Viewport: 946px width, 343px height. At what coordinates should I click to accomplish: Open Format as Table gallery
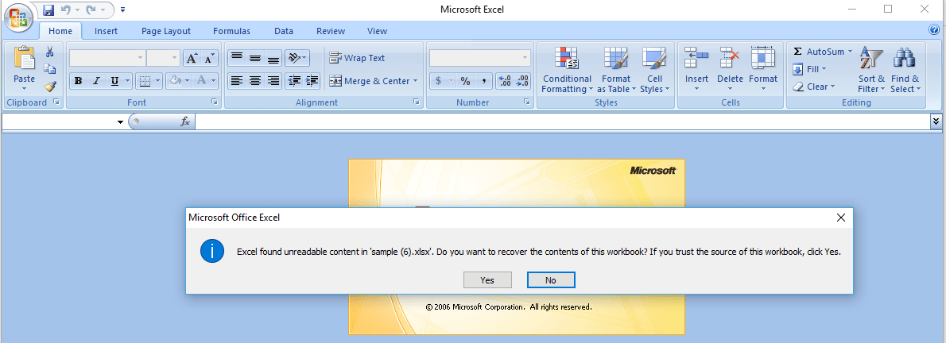617,70
